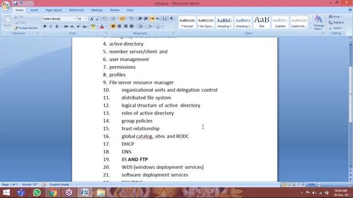The image size is (353, 198).
Task: Open the Font dialog launcher
Action: coord(106,33)
